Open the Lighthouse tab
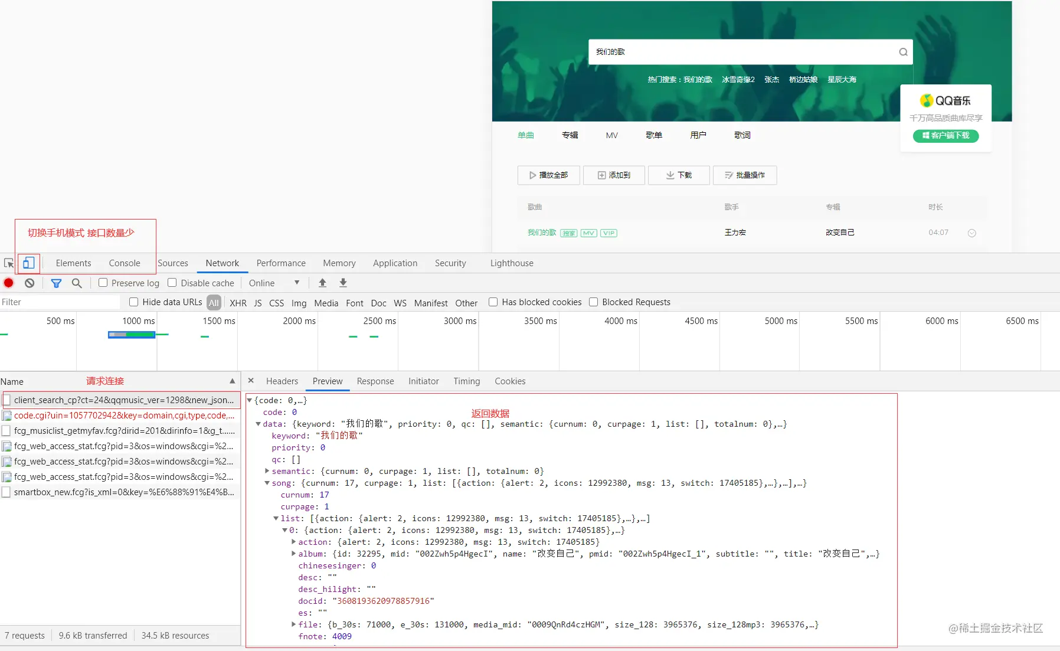The image size is (1060, 651). pyautogui.click(x=512, y=263)
